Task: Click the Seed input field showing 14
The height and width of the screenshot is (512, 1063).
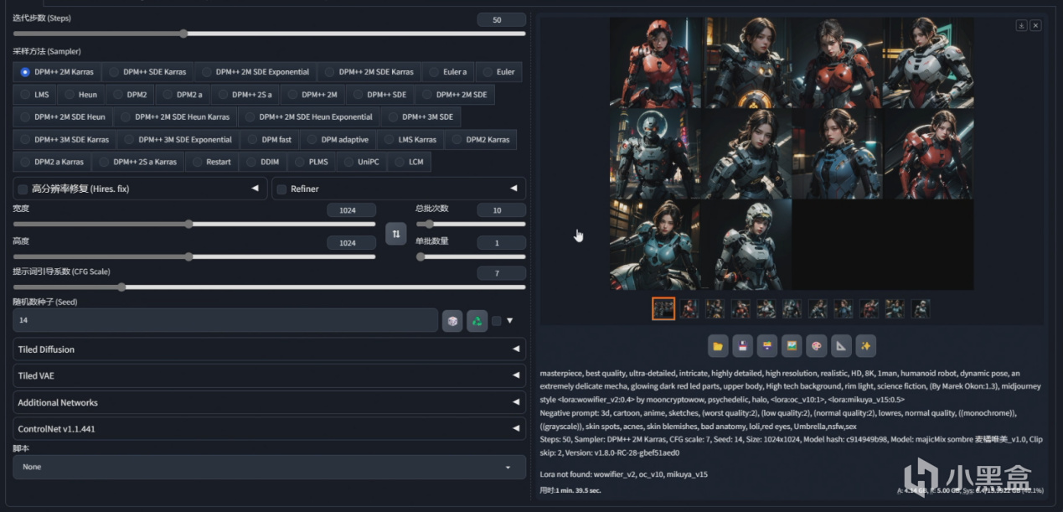Action: point(225,321)
